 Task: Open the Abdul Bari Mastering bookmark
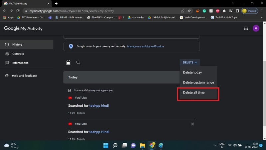click(x=162, y=17)
